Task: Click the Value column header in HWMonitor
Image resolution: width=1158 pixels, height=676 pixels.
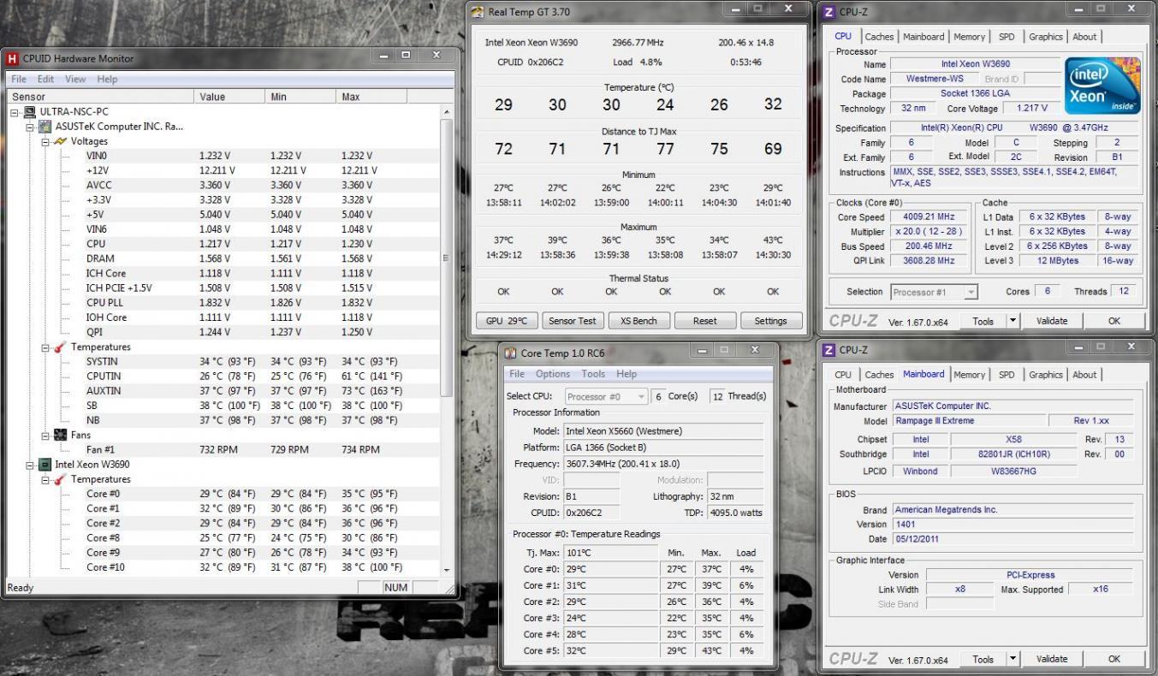Action: click(x=229, y=97)
